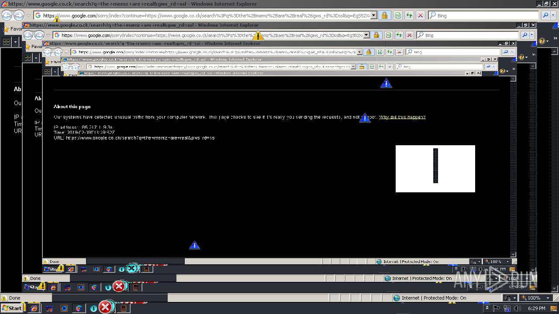Image resolution: width=559 pixels, height=314 pixels.
Task: Click Back in the outermost IE window
Action: point(7,15)
